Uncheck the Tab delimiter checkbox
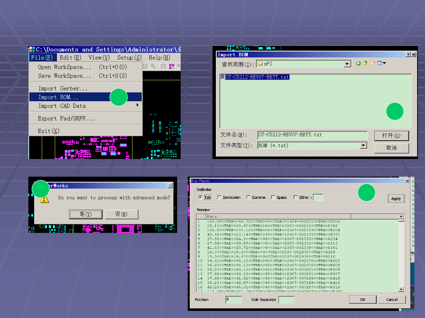 [x=201, y=197]
